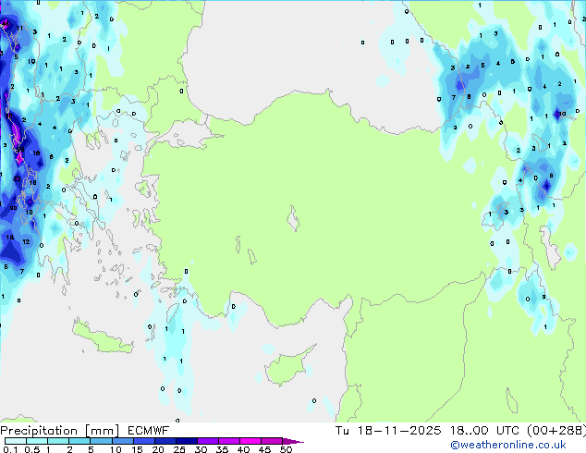Click the 5–10 mm legend swatch
This screenshot has height=453, width=586.
coord(101,441)
